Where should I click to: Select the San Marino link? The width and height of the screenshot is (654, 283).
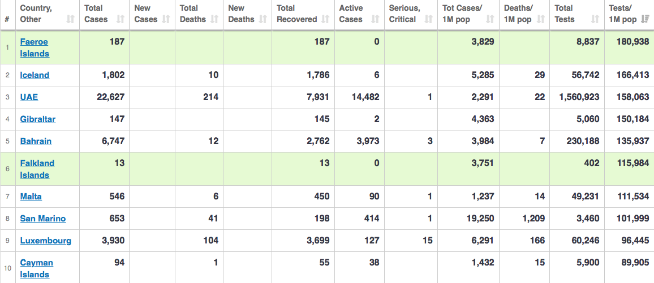tap(43, 219)
